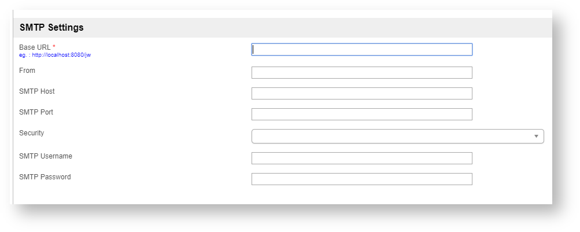Click the SMTP Settings heading text
Viewport: 580px width, 232px height.
point(51,27)
